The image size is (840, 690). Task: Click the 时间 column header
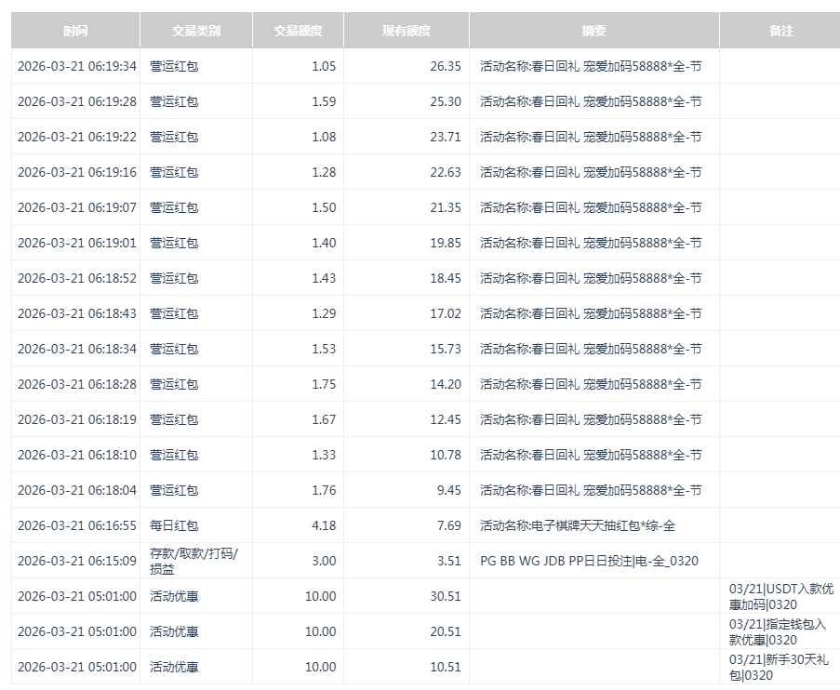coord(75,30)
